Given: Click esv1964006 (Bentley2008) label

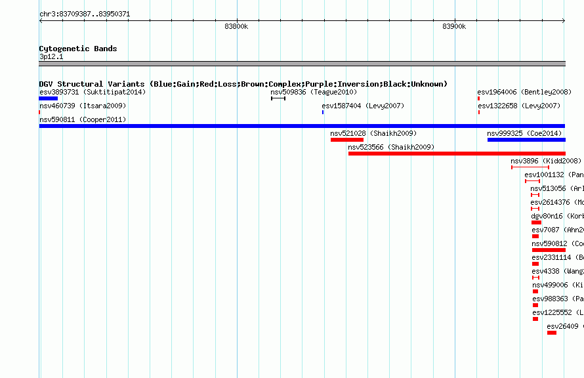Looking at the screenshot, I should pyautogui.click(x=524, y=92).
